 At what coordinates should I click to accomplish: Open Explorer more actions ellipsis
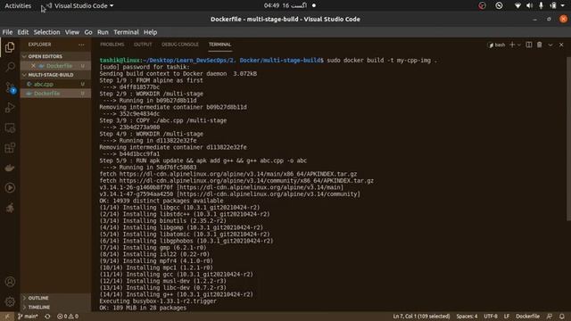pos(81,45)
